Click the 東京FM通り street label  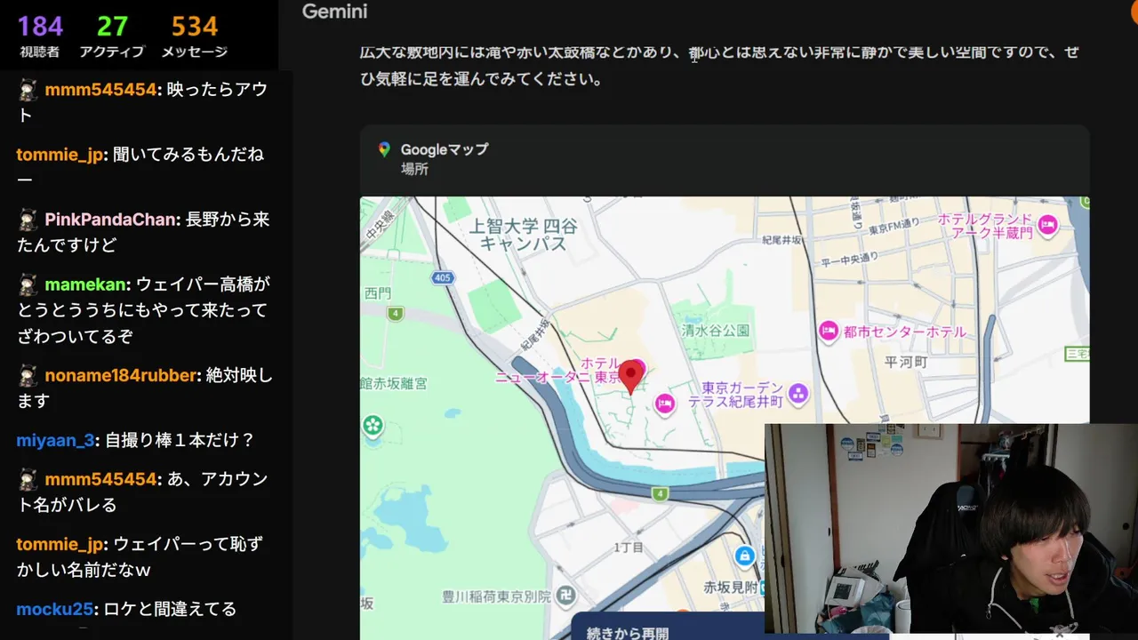point(893,226)
